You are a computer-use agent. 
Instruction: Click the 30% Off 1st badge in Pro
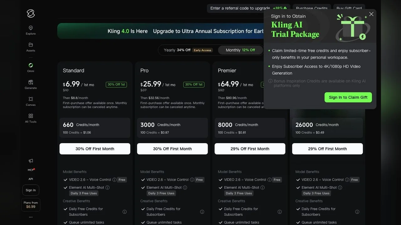(x=194, y=84)
